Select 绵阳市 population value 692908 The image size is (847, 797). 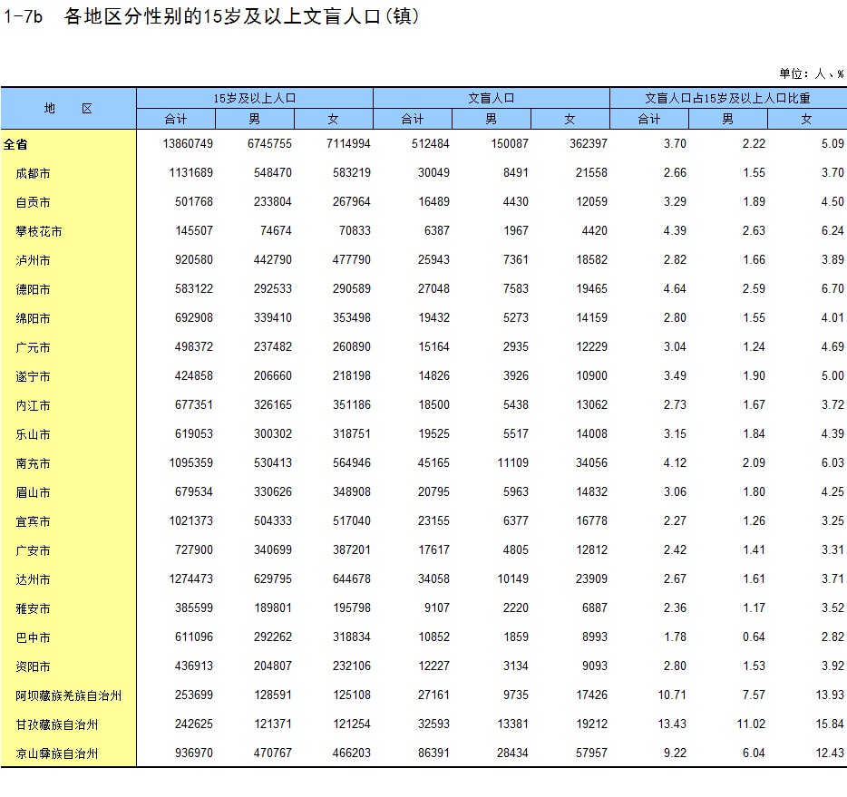[x=194, y=318]
